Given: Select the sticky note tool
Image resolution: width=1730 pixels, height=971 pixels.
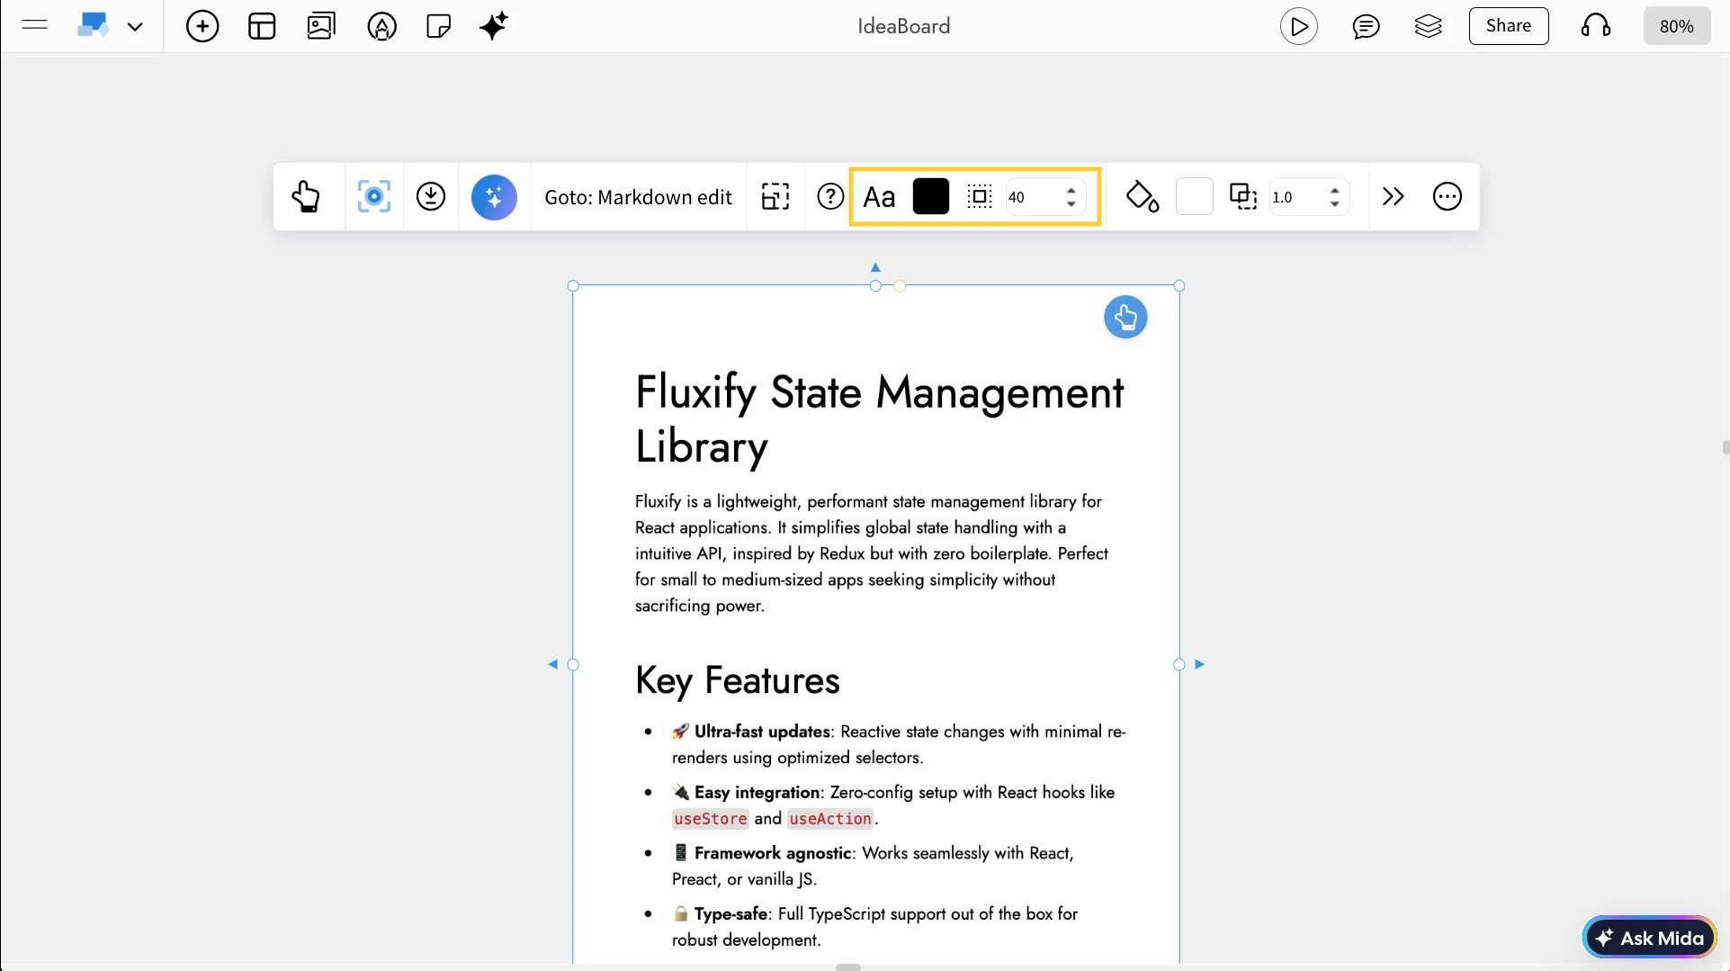Looking at the screenshot, I should (x=438, y=26).
